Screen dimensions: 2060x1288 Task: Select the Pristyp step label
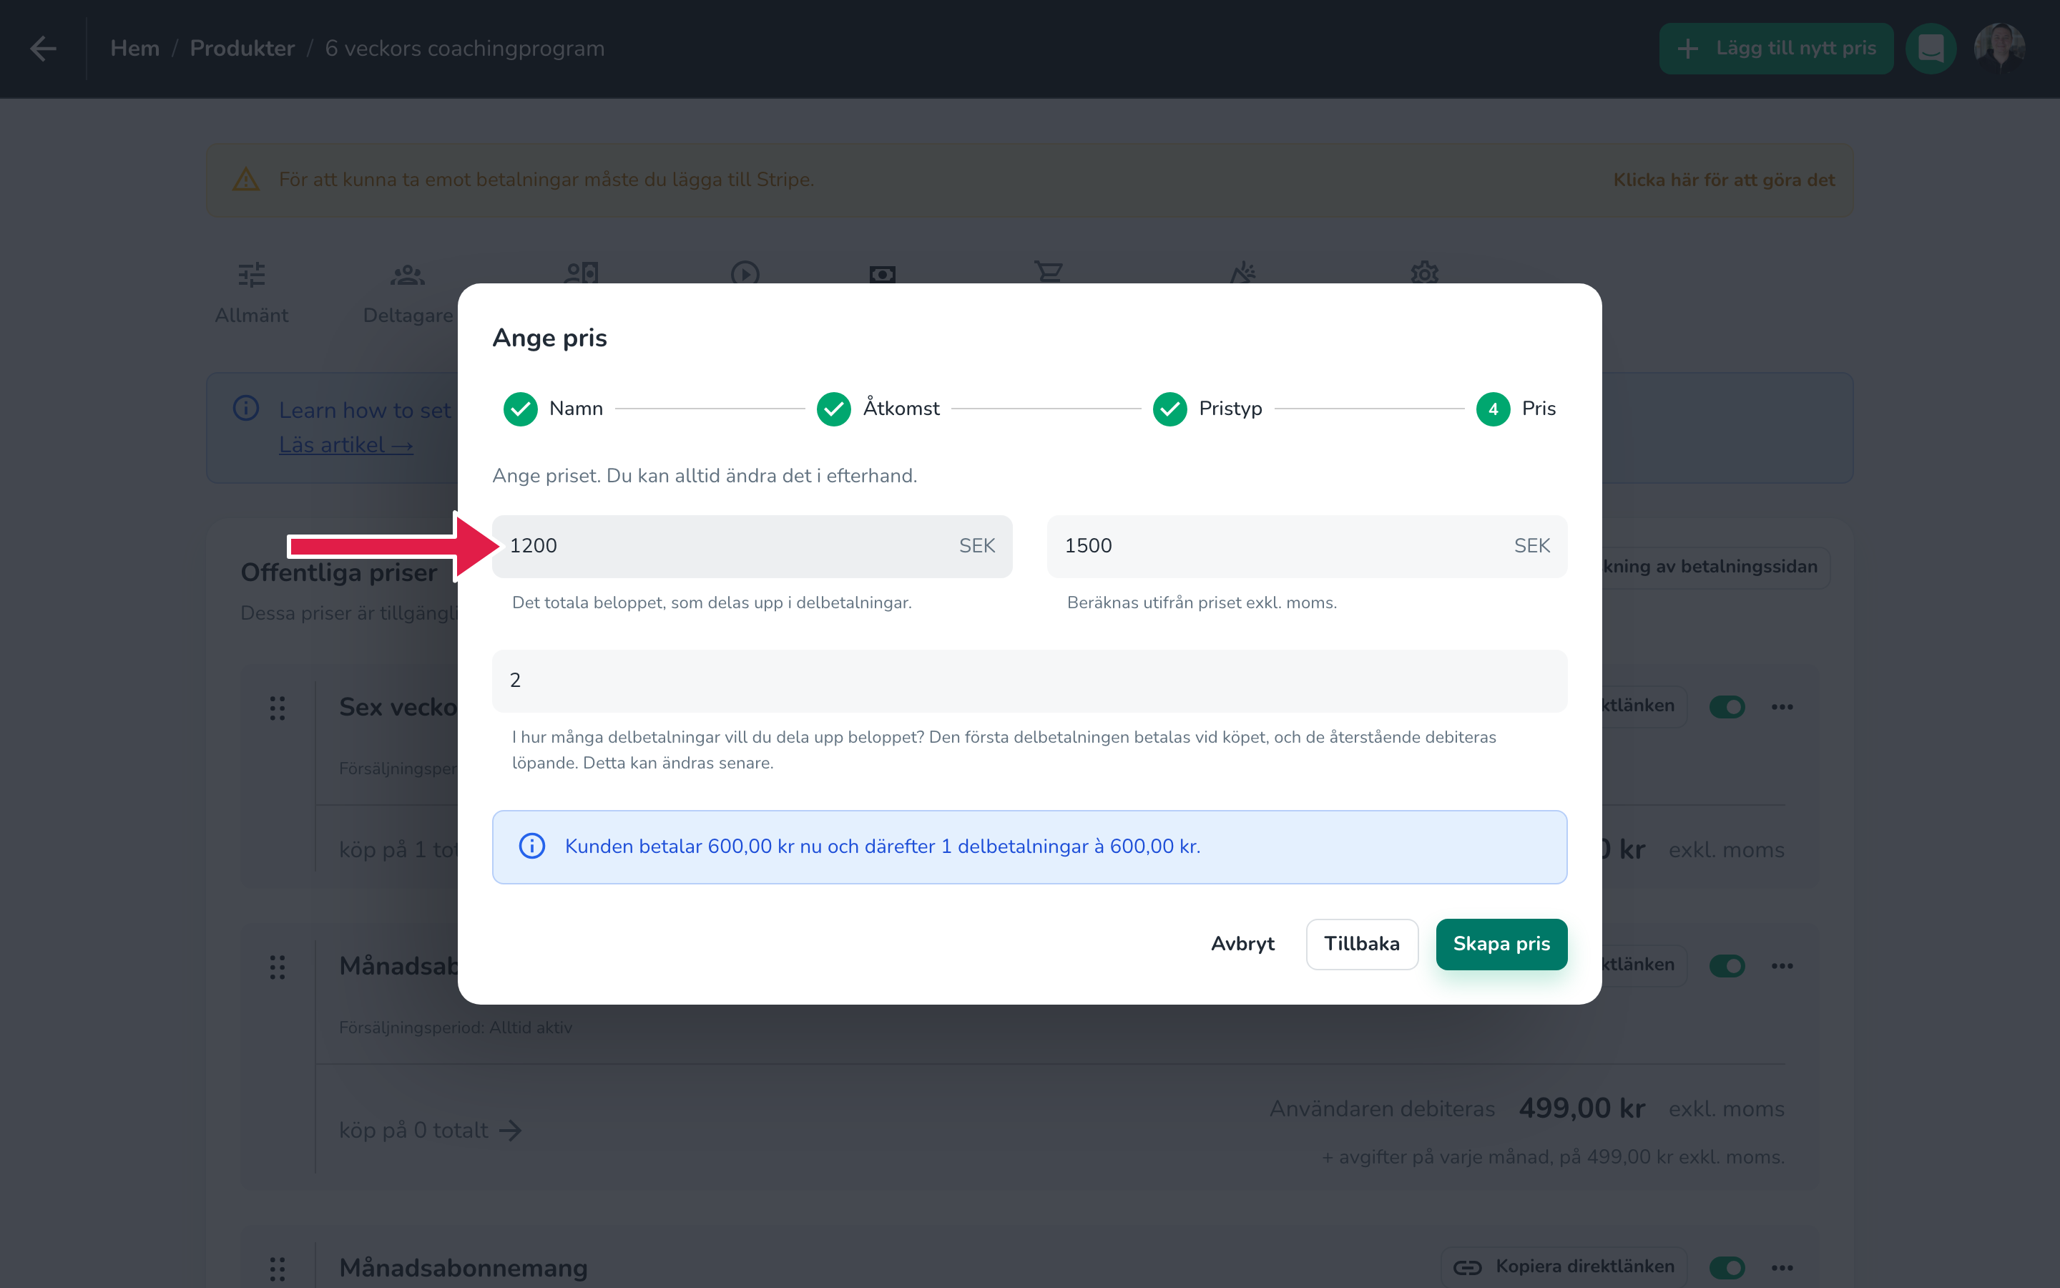tap(1231, 409)
